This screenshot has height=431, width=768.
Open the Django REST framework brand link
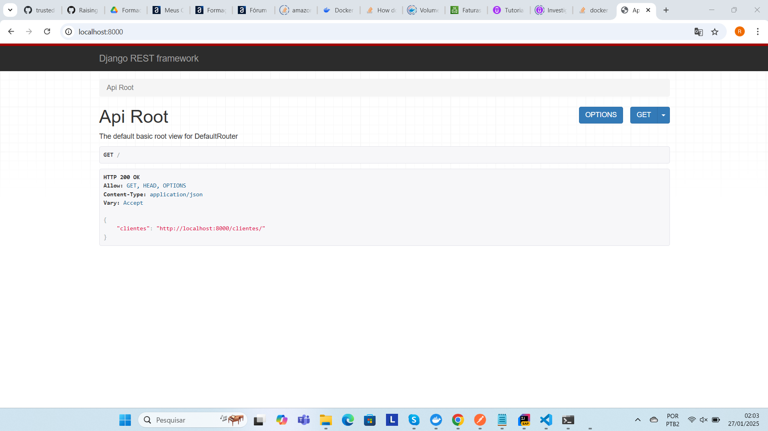tap(149, 58)
